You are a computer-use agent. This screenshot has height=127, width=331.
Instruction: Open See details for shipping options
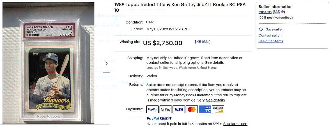pos(214,63)
